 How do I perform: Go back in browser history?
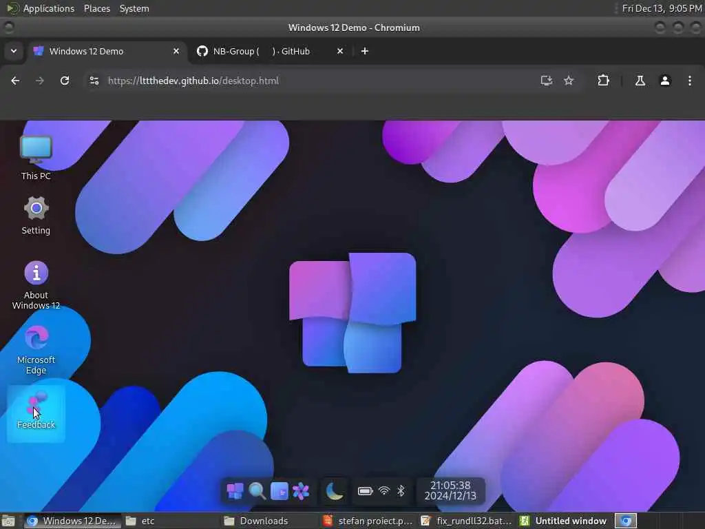(x=15, y=81)
